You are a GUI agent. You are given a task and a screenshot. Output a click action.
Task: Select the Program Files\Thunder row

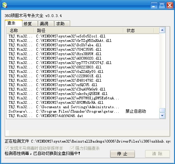coord(83,111)
